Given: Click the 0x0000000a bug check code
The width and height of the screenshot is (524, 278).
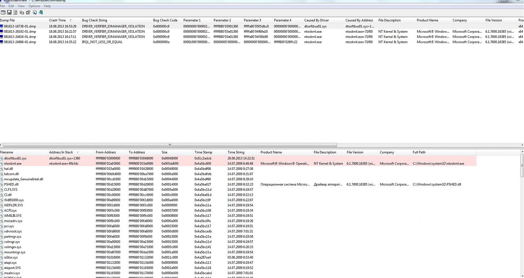Looking at the screenshot, I should coord(161,42).
